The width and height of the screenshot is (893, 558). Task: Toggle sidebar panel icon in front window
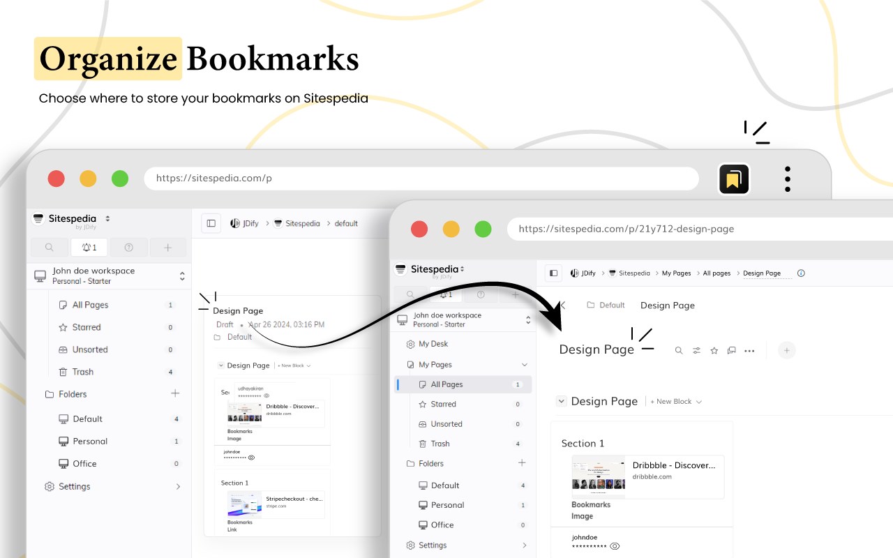pos(554,273)
